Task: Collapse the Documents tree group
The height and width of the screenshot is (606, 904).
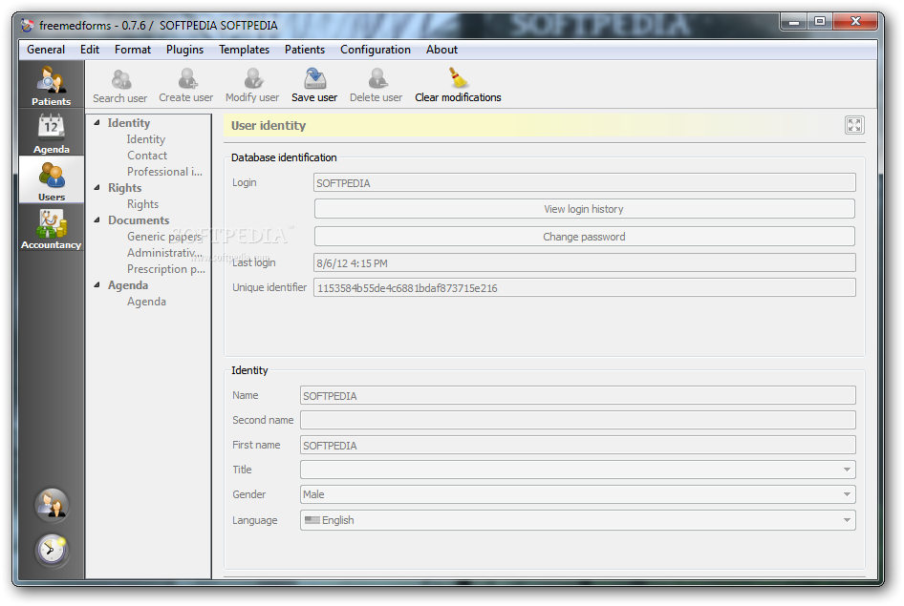Action: [97, 219]
